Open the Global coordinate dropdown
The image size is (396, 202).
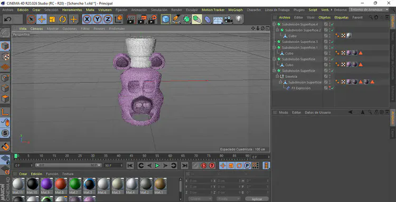pos(200,199)
